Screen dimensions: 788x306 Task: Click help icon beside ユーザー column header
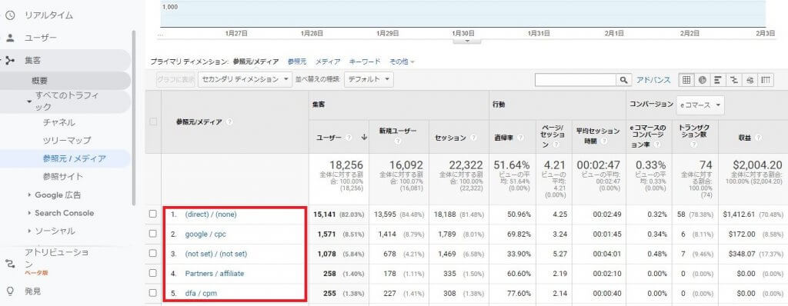tap(349, 137)
